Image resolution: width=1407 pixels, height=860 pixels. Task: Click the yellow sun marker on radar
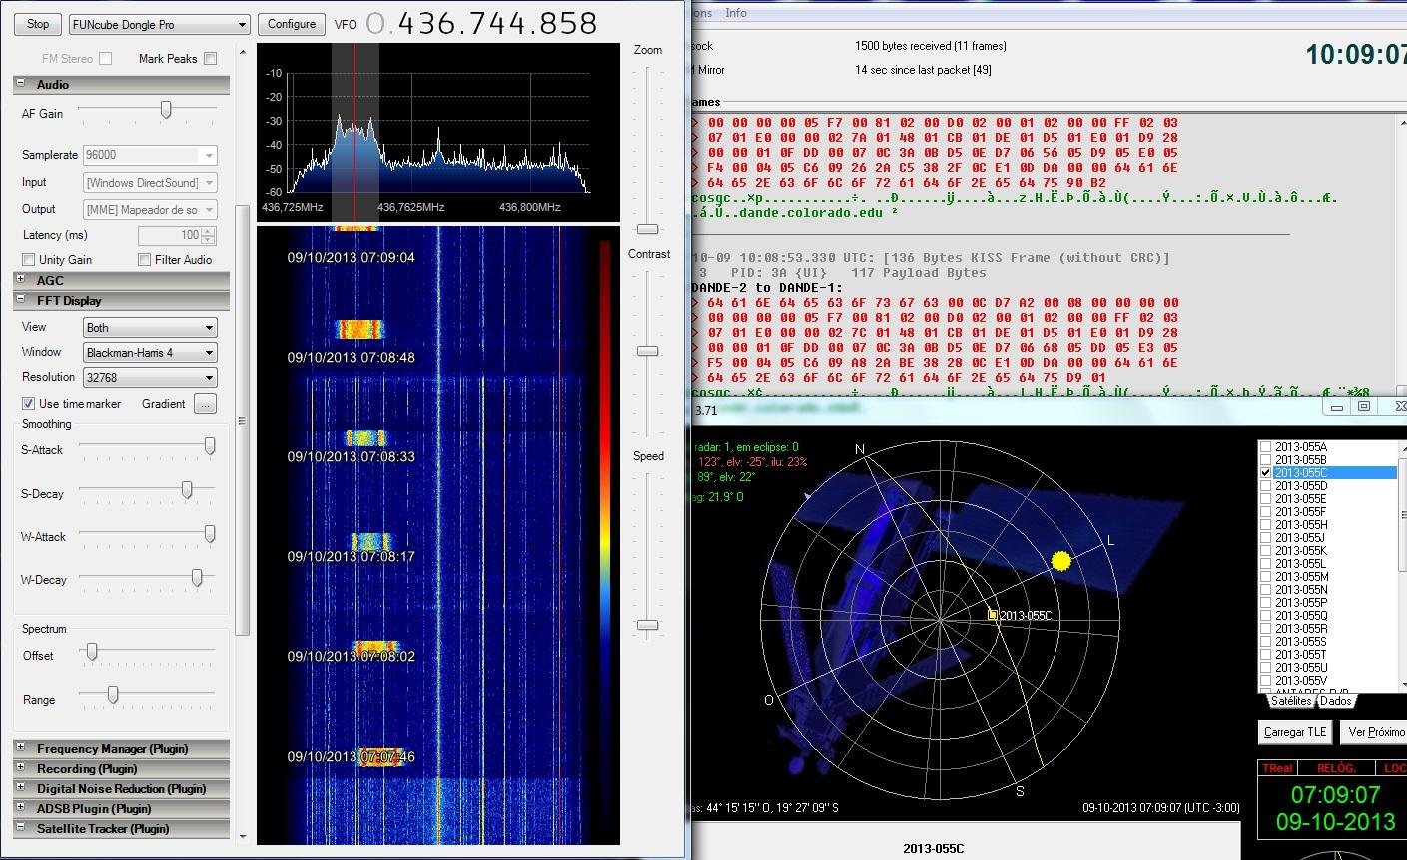pos(1060,562)
